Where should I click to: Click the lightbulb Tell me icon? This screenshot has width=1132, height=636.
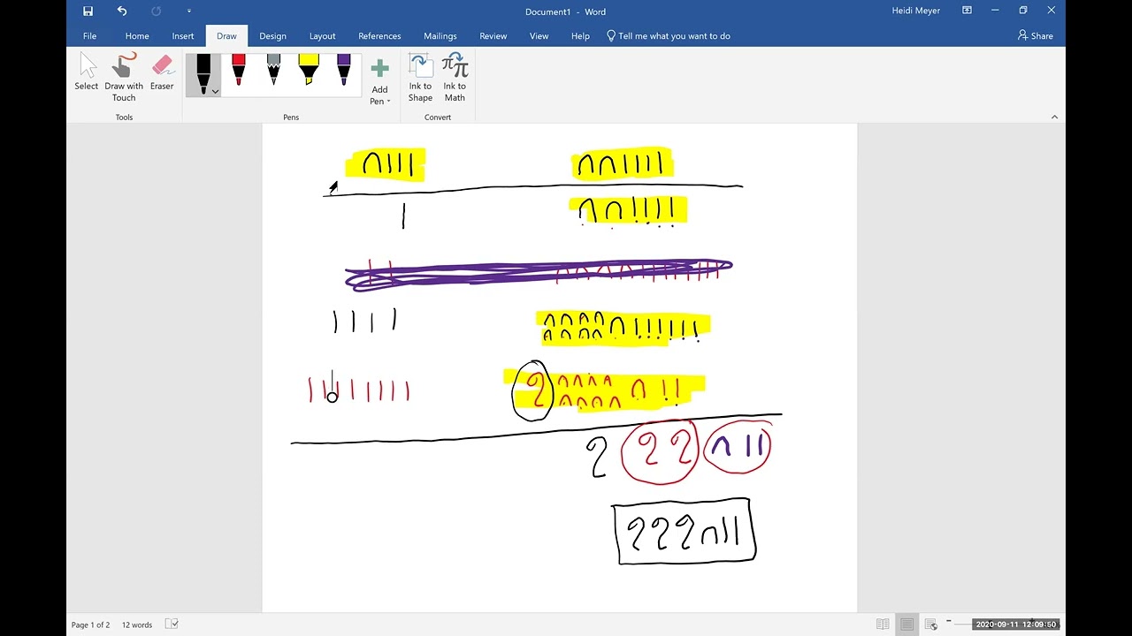[611, 36]
